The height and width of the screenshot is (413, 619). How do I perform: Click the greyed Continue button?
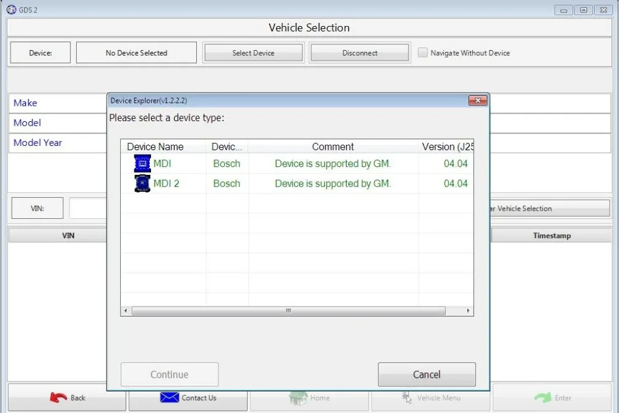pos(170,374)
